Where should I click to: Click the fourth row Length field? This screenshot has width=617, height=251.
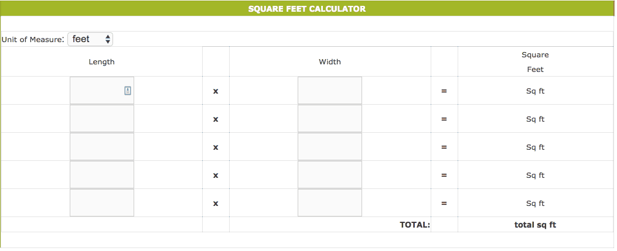click(101, 175)
